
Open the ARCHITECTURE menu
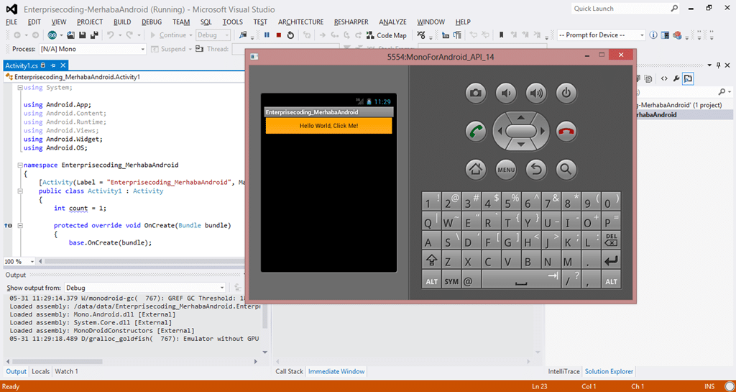(x=301, y=22)
